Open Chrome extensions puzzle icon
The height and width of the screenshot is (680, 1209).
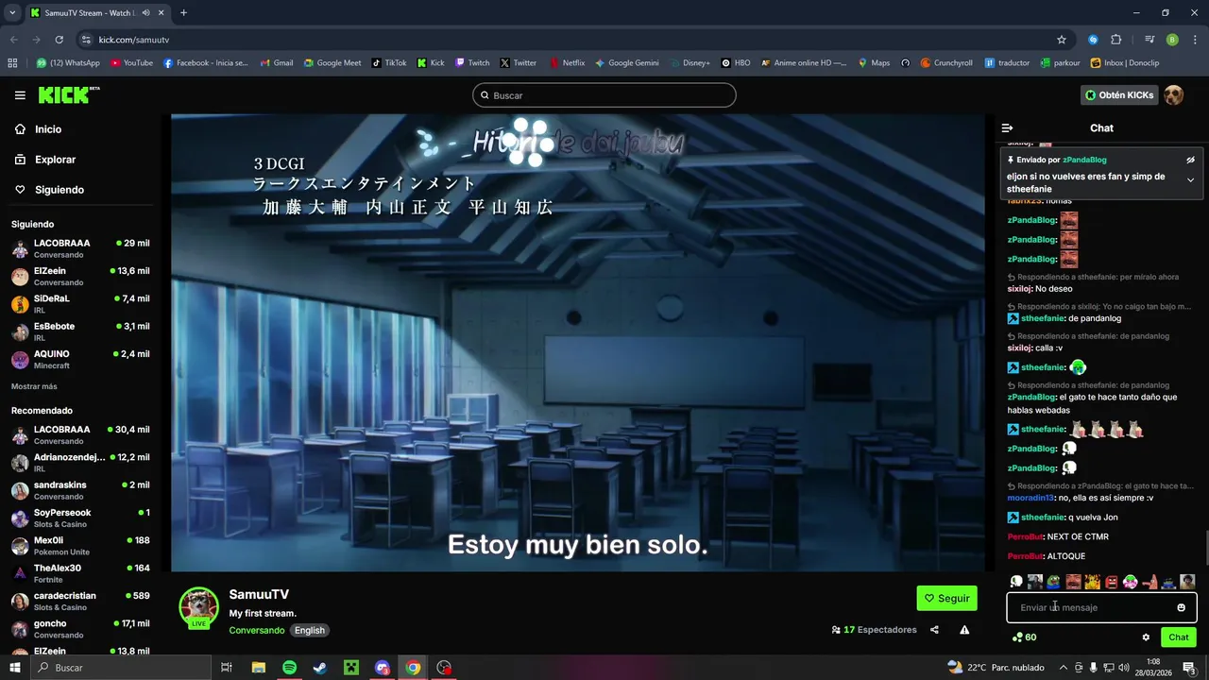pos(1115,40)
